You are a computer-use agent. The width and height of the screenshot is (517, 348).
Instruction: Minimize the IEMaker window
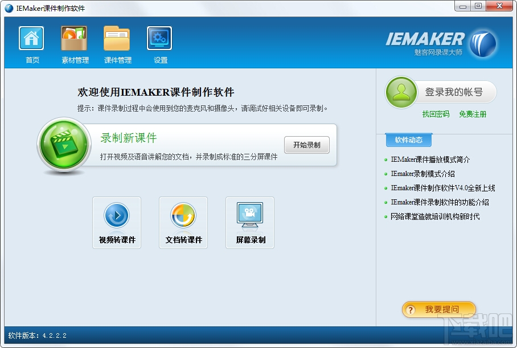(462, 6)
